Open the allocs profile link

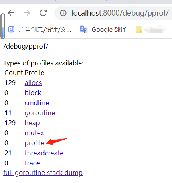[33, 83]
